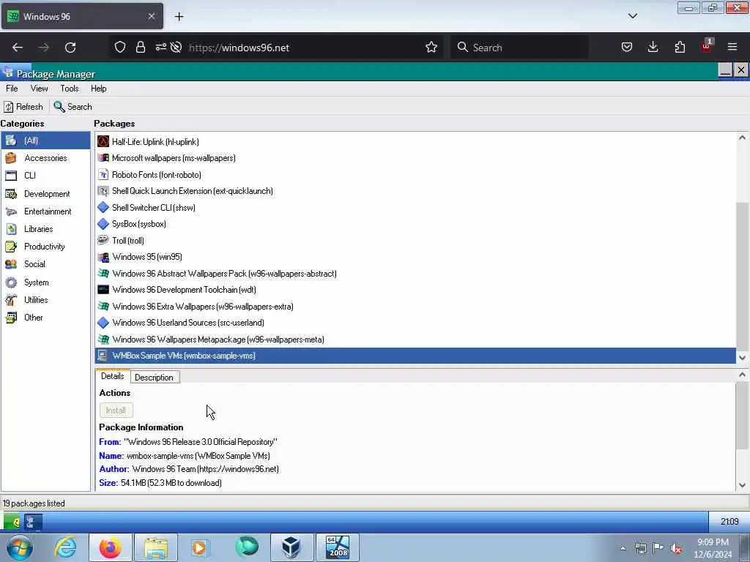Open the Other category icon
The image size is (750, 562).
pyautogui.click(x=11, y=318)
